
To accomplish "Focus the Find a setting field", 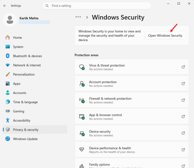I will point(97,6).
